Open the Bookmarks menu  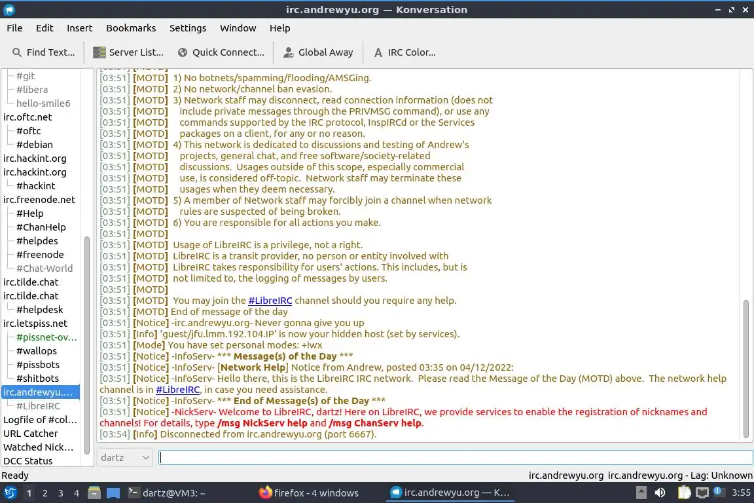(131, 28)
